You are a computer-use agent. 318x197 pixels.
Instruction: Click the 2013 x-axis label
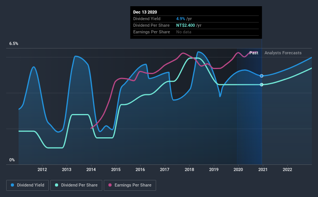[67, 169]
